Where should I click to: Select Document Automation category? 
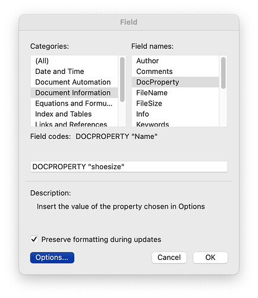pyautogui.click(x=74, y=82)
